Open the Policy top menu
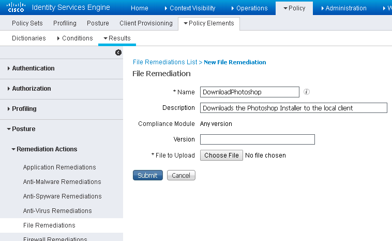Viewport: 392px width, 241px height. coord(294,8)
